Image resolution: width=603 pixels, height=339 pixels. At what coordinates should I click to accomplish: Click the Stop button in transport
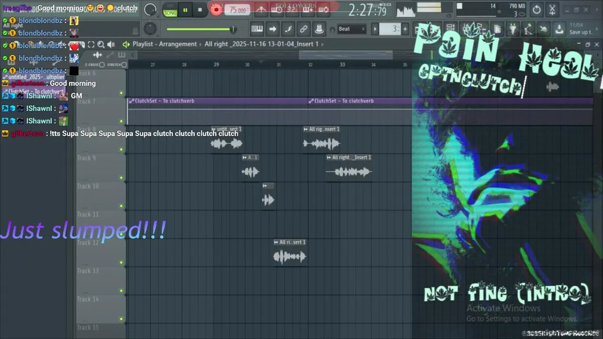(200, 9)
